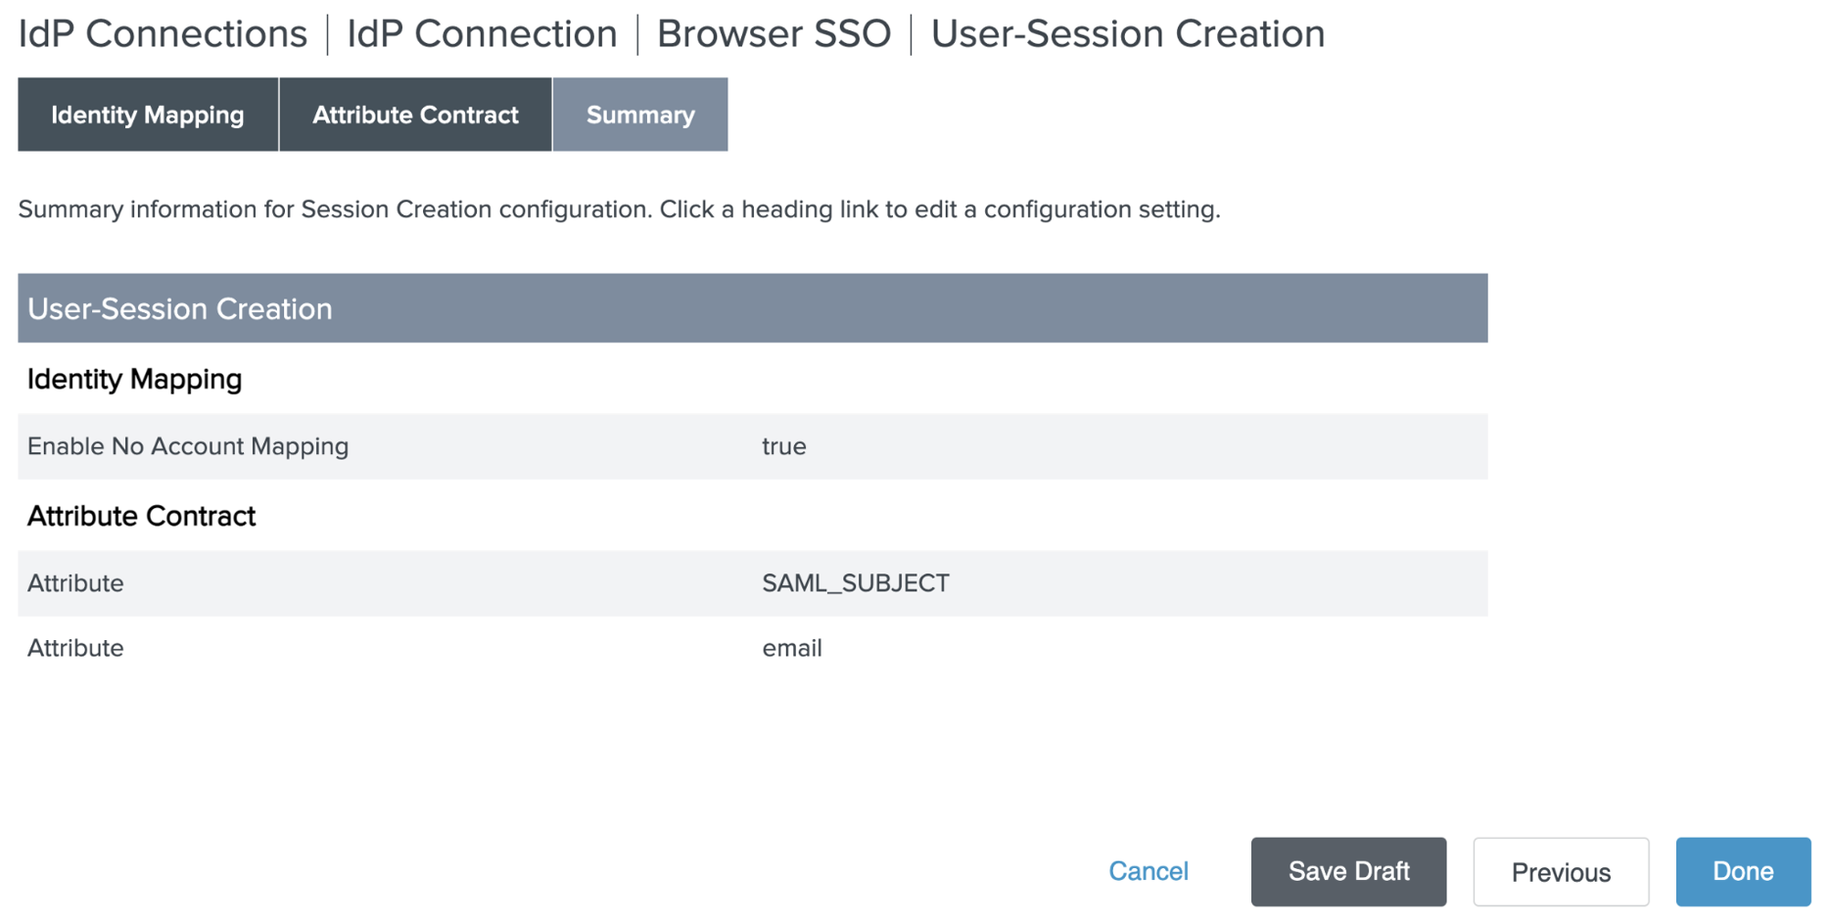
Task: Click the summary information description text
Action: tap(619, 209)
